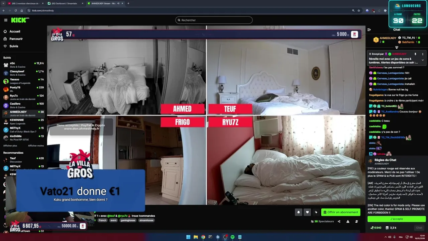Toggle the Kick hamburger sidebar menu
This screenshot has width=428, height=241.
click(6, 20)
